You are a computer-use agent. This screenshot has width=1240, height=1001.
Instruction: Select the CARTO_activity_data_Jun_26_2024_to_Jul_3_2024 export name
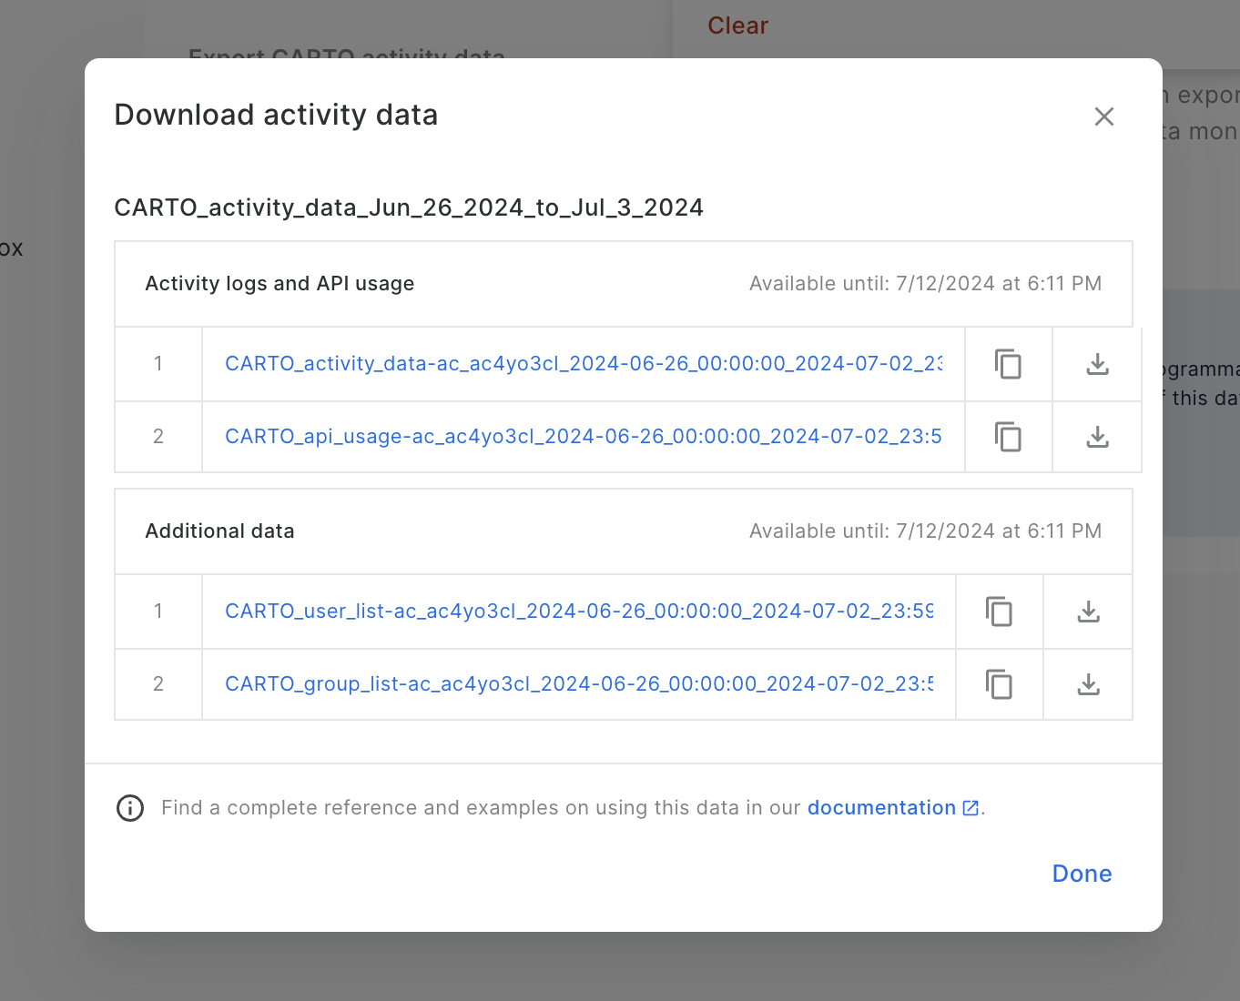pos(409,207)
